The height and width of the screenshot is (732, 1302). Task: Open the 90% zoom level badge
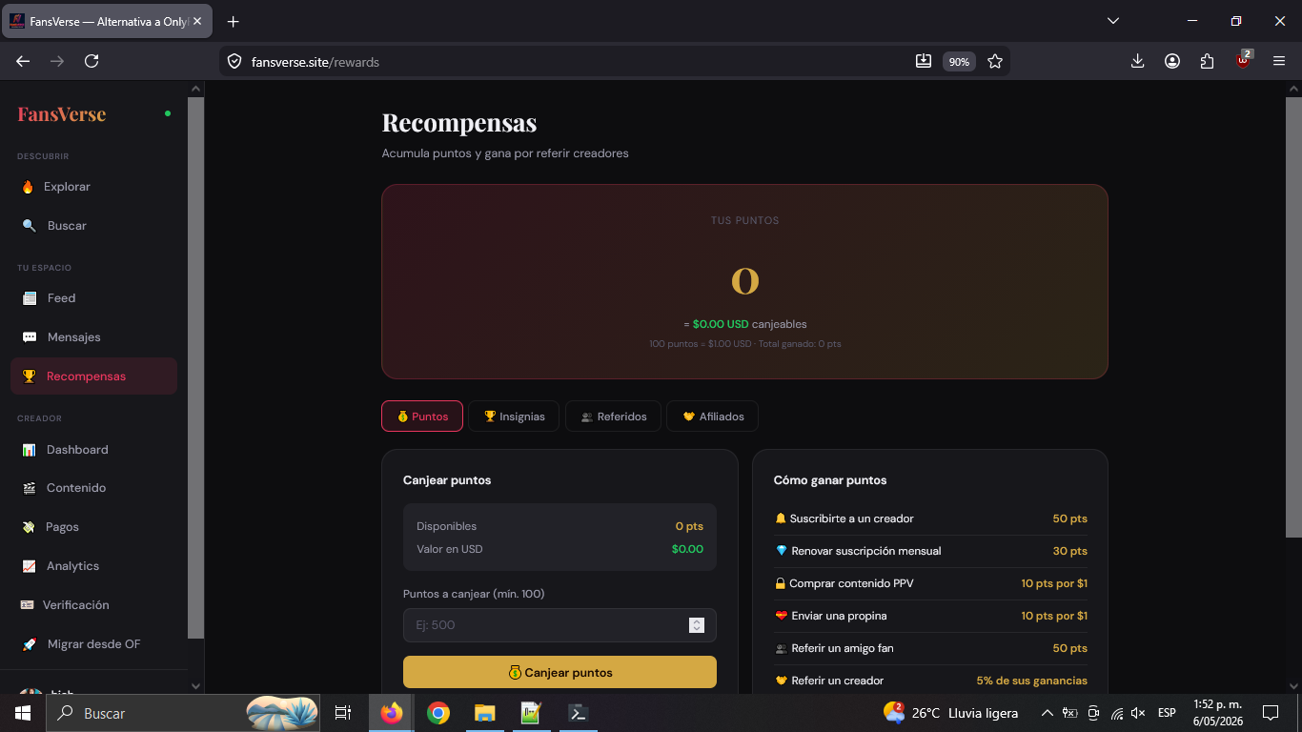[x=959, y=62]
